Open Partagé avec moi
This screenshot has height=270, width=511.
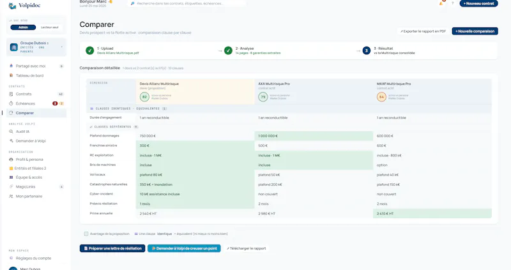click(x=36, y=66)
